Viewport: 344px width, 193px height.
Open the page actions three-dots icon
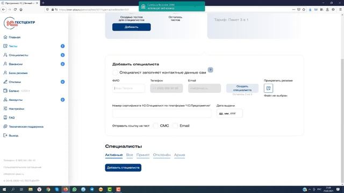click(x=293, y=10)
